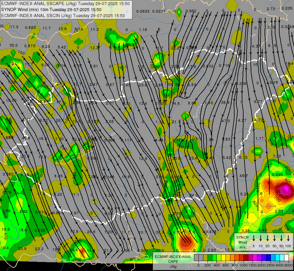Click the value 6.40 above the wind legend

click(262, 230)
